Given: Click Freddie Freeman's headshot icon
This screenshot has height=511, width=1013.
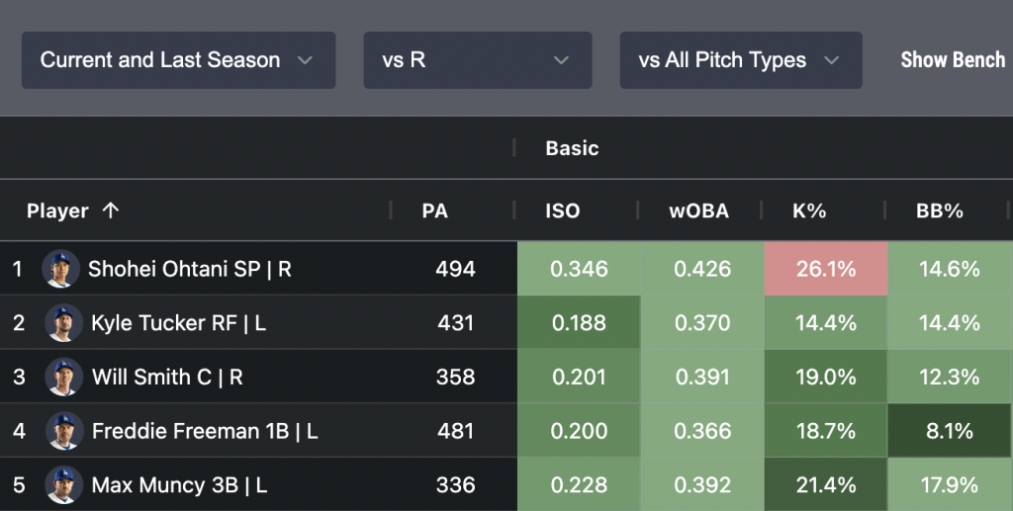Looking at the screenshot, I should [62, 431].
